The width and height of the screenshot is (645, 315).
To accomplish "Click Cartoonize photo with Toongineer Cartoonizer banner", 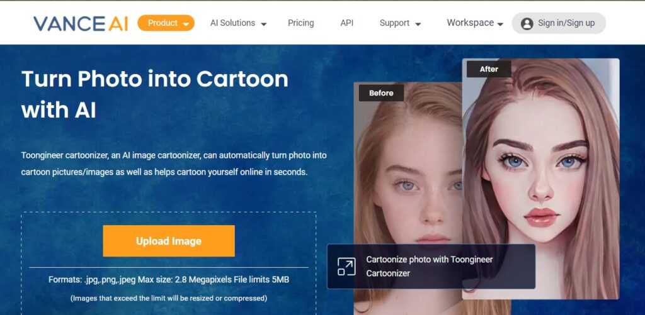I will click(431, 267).
